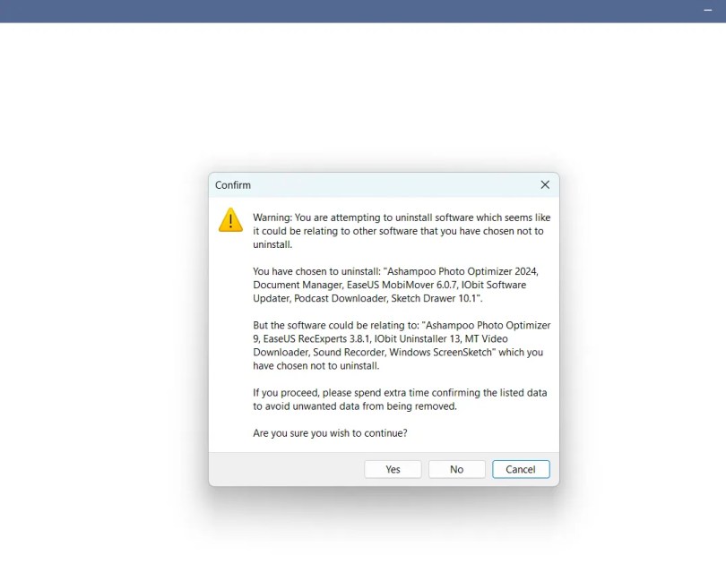Image resolution: width=726 pixels, height=572 pixels.
Task: Click the 'Are you sure you wish to continue?' line
Action: (330, 433)
